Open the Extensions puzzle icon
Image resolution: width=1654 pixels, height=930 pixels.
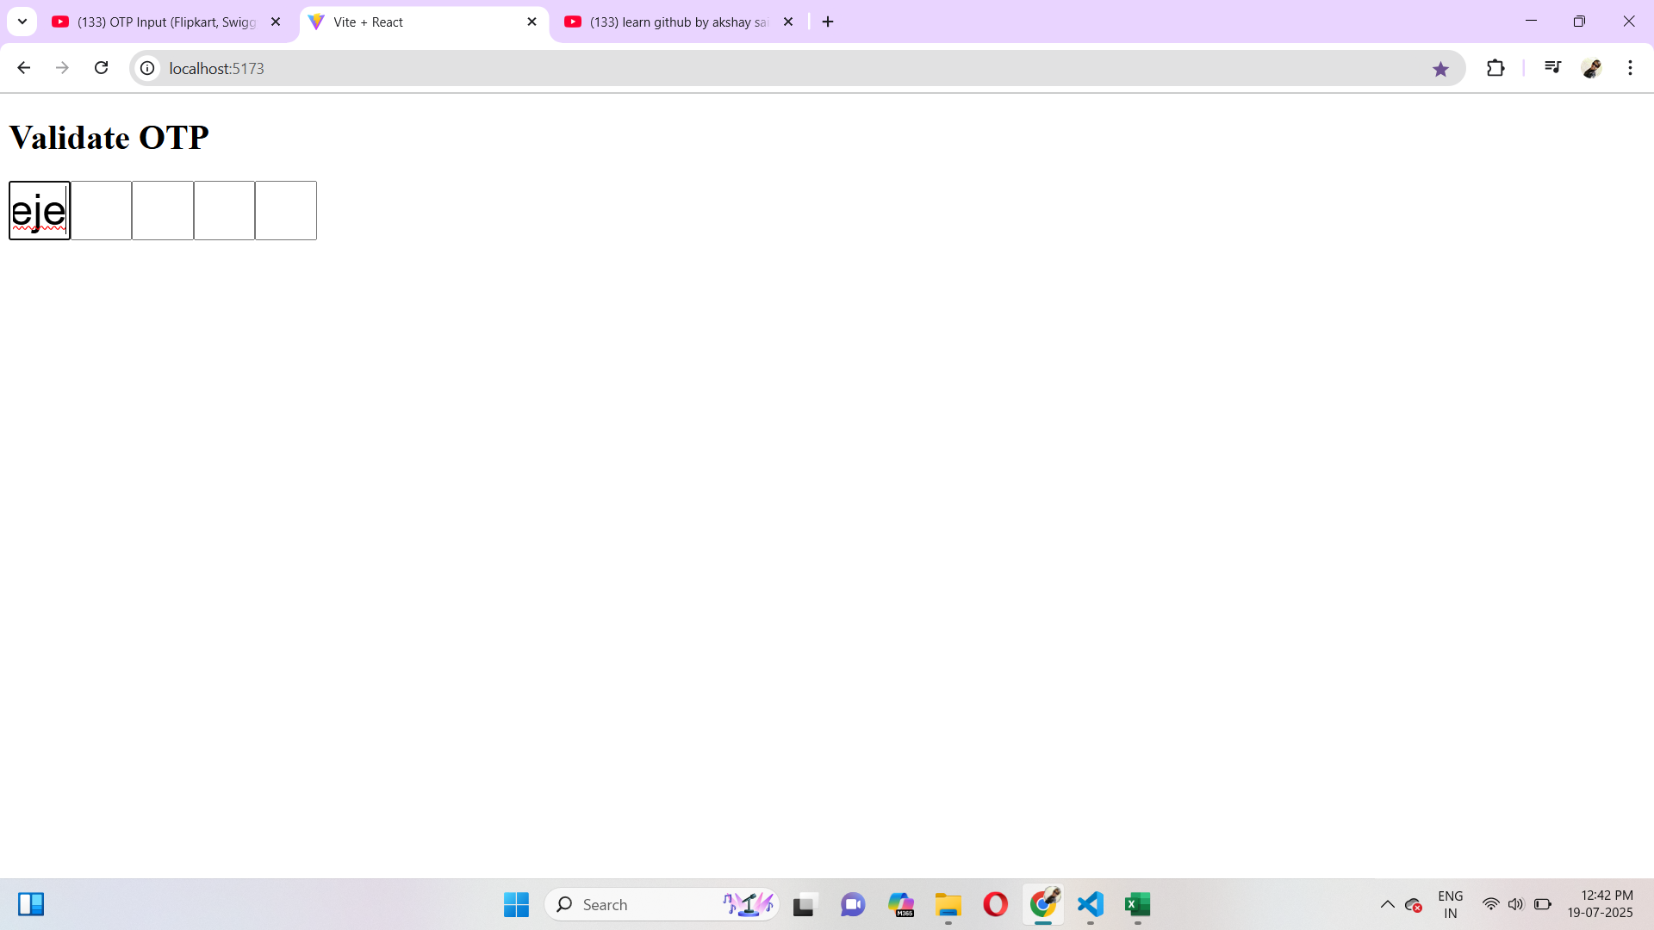1495,68
